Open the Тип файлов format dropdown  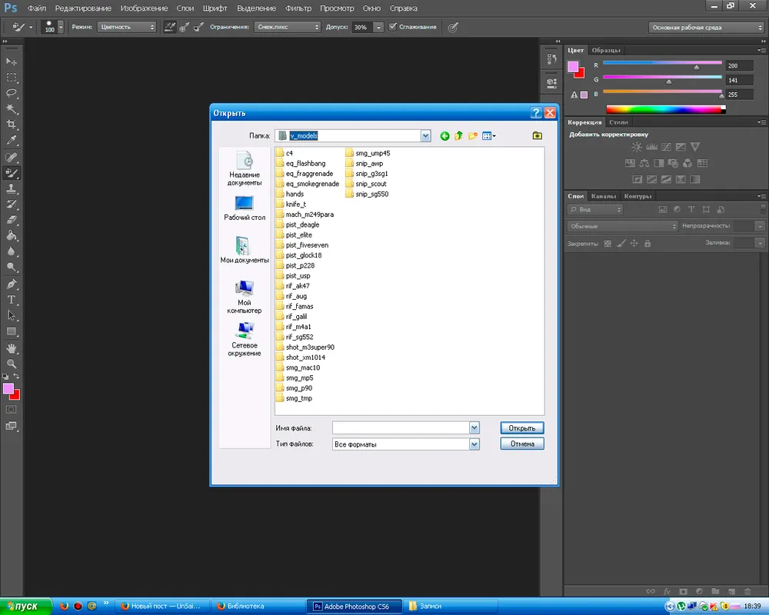pyautogui.click(x=474, y=444)
